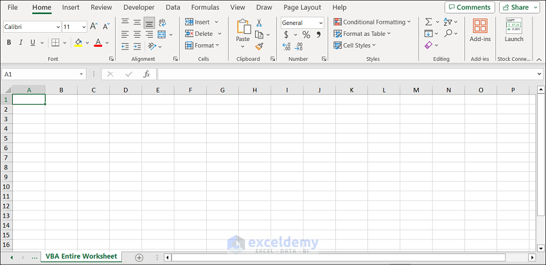This screenshot has height=265, width=546.
Task: Add a new sheet with plus button
Action: tap(139, 258)
